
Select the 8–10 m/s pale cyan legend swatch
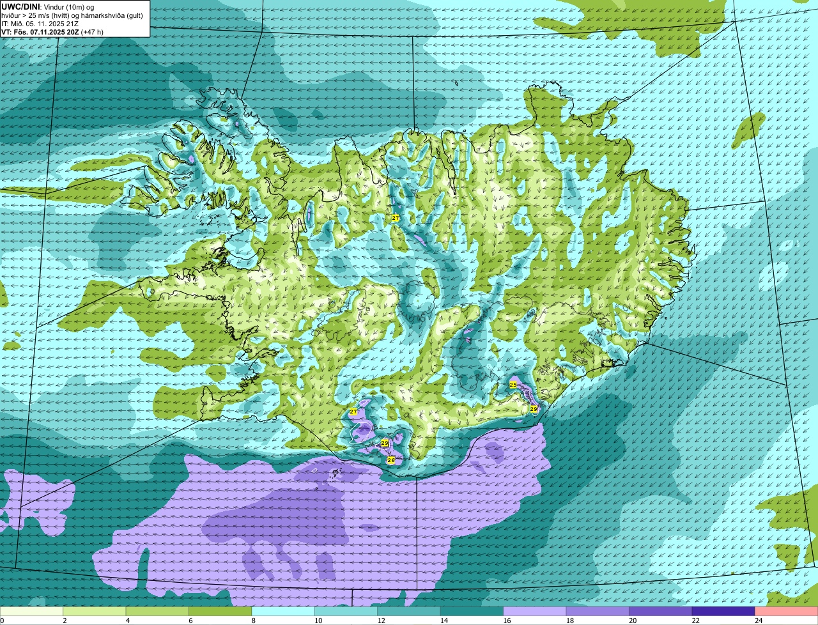tap(283, 612)
